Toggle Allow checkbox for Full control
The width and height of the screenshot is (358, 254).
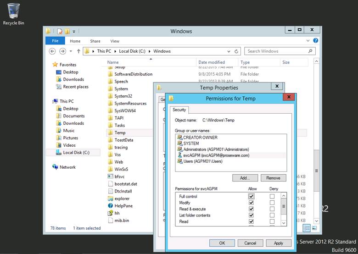point(251,196)
